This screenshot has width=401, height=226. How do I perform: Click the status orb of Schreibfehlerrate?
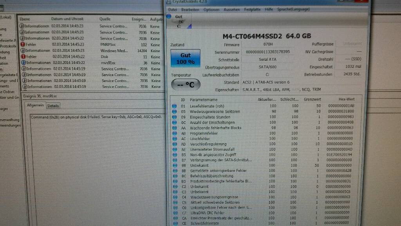click(x=175, y=223)
